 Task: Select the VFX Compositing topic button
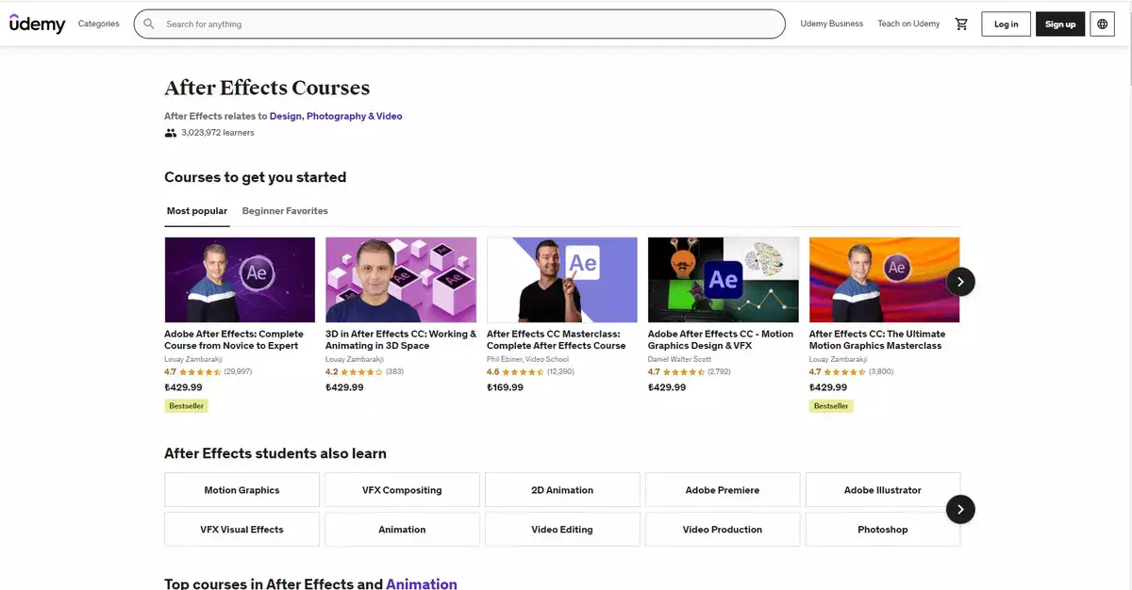pos(402,490)
